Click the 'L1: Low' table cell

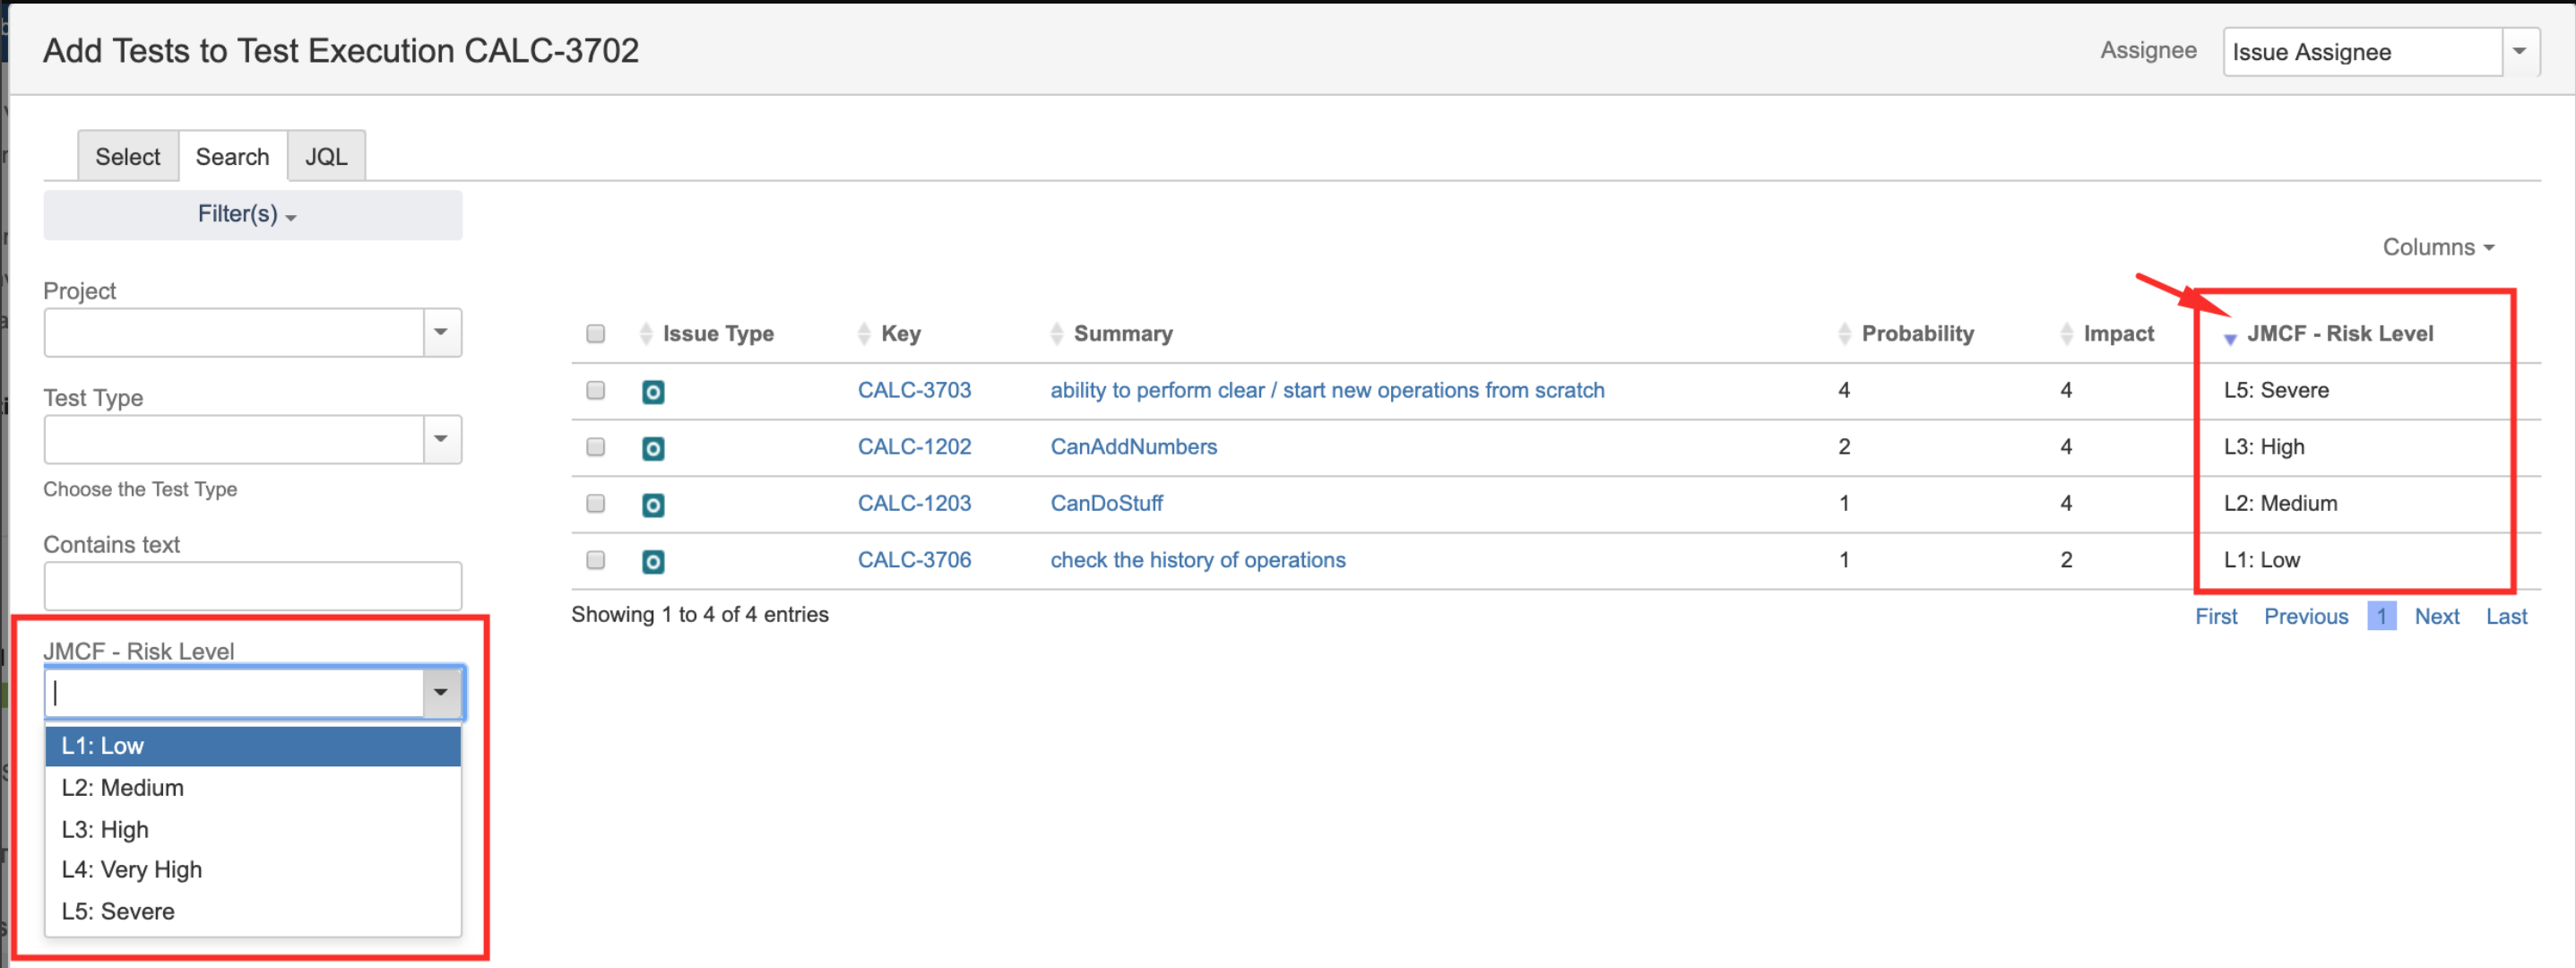(x=2261, y=560)
